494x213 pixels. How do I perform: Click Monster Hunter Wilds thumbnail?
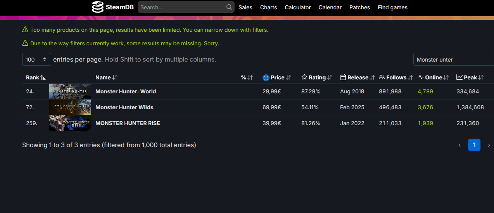[x=70, y=107]
